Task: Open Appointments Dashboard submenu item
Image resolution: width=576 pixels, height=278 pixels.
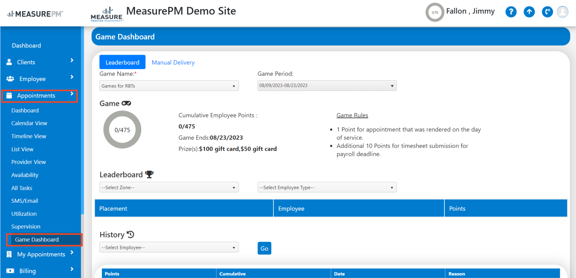Action: [x=25, y=110]
